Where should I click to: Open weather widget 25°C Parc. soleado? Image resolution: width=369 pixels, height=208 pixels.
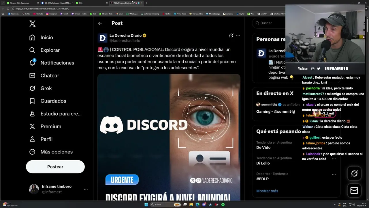[10, 205]
